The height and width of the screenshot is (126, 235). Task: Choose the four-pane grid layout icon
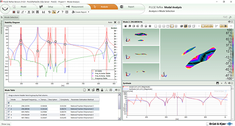coord(176,26)
